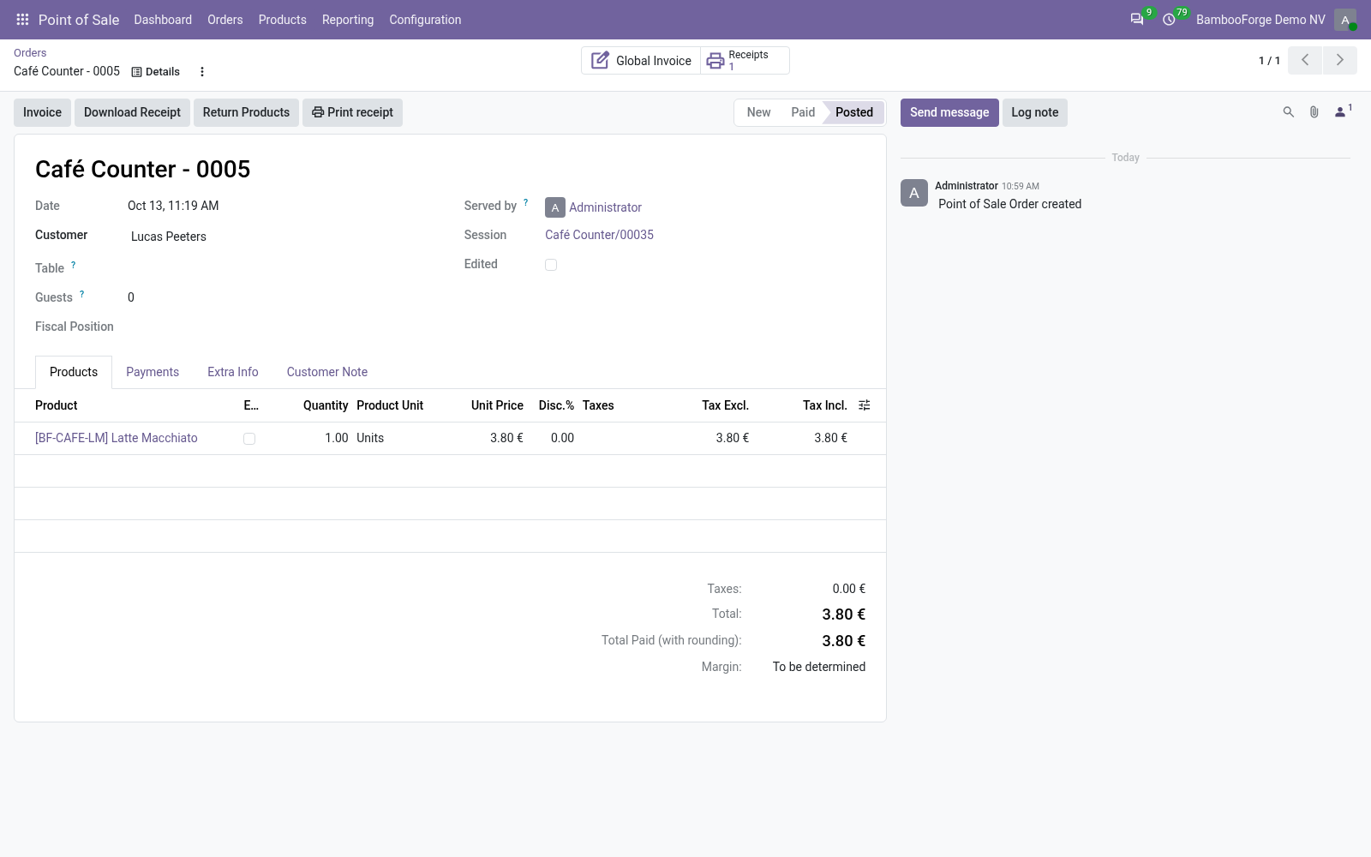Click the Invoice button

tap(42, 112)
